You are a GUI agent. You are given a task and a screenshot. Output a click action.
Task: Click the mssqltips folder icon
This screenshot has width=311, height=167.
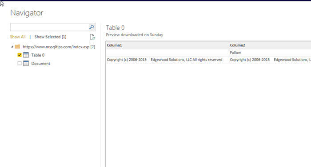(17, 47)
